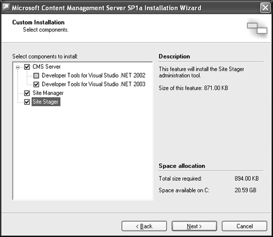Select the Site Manager component row
This screenshot has height=237, width=273.
coord(48,93)
